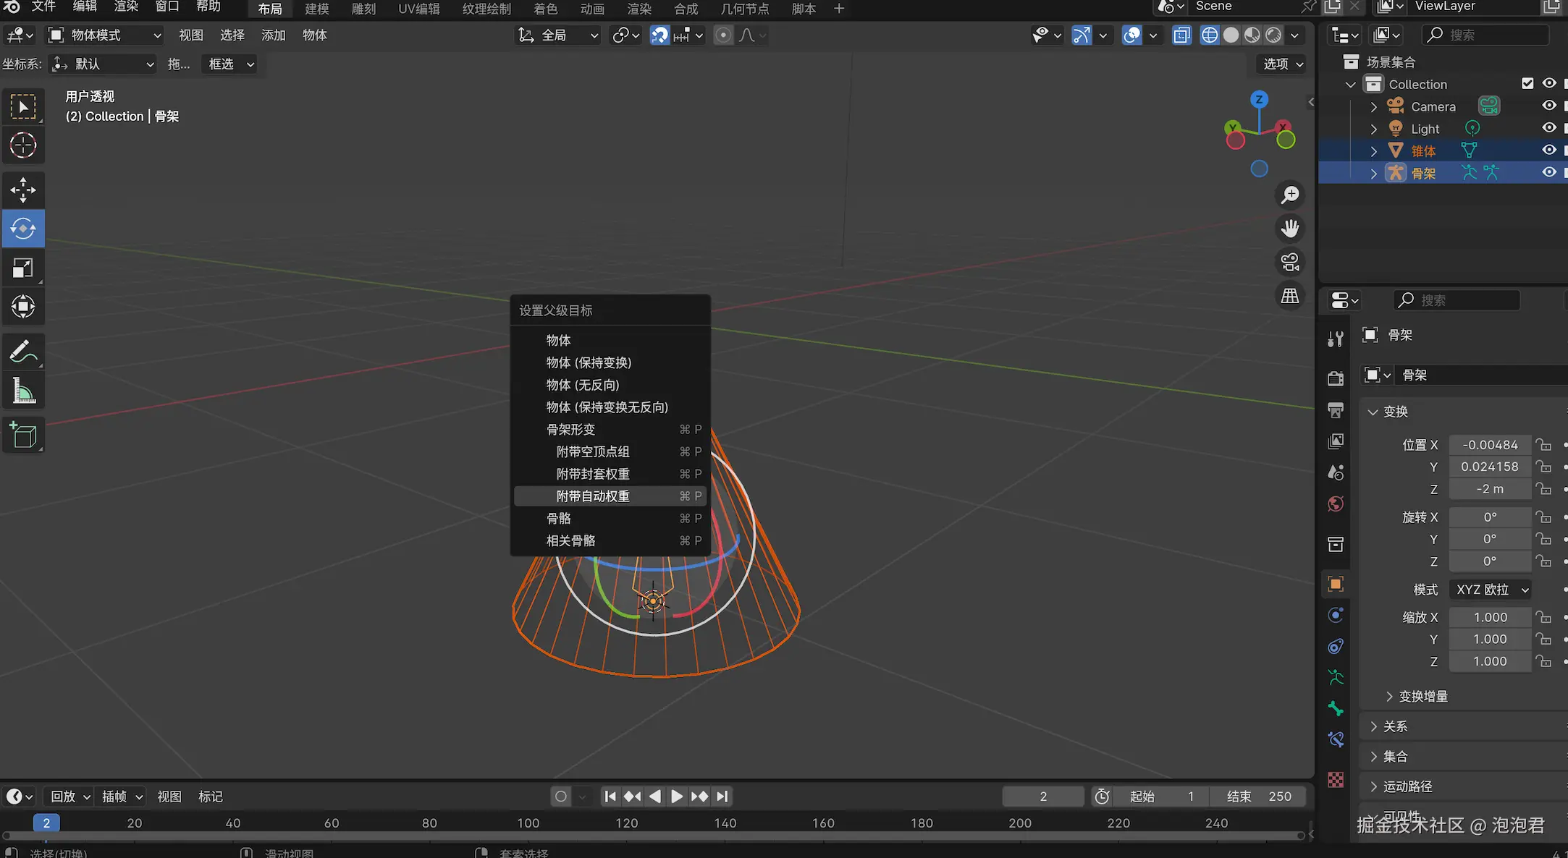Click the 位置 X value field

click(x=1489, y=445)
